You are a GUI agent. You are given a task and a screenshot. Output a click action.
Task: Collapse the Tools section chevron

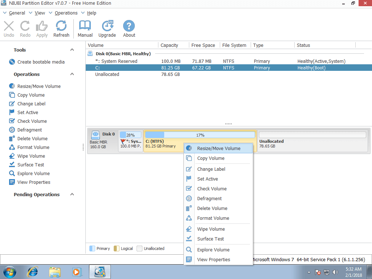[72, 50]
